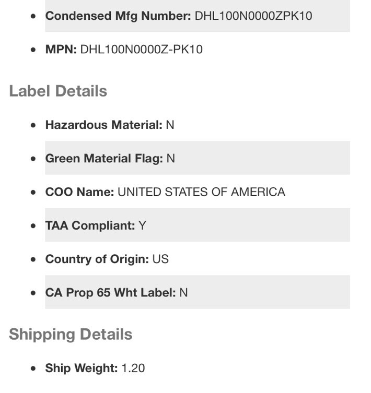Image resolution: width=371 pixels, height=393 pixels.
Task: Click UNITED STATES OF AMERICA text
Action: point(201,192)
